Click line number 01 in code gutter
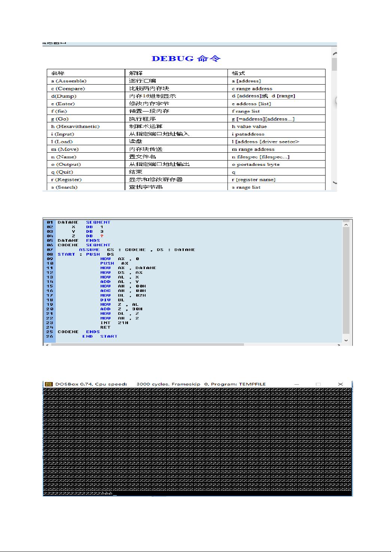The height and width of the screenshot is (552, 391). point(50,222)
